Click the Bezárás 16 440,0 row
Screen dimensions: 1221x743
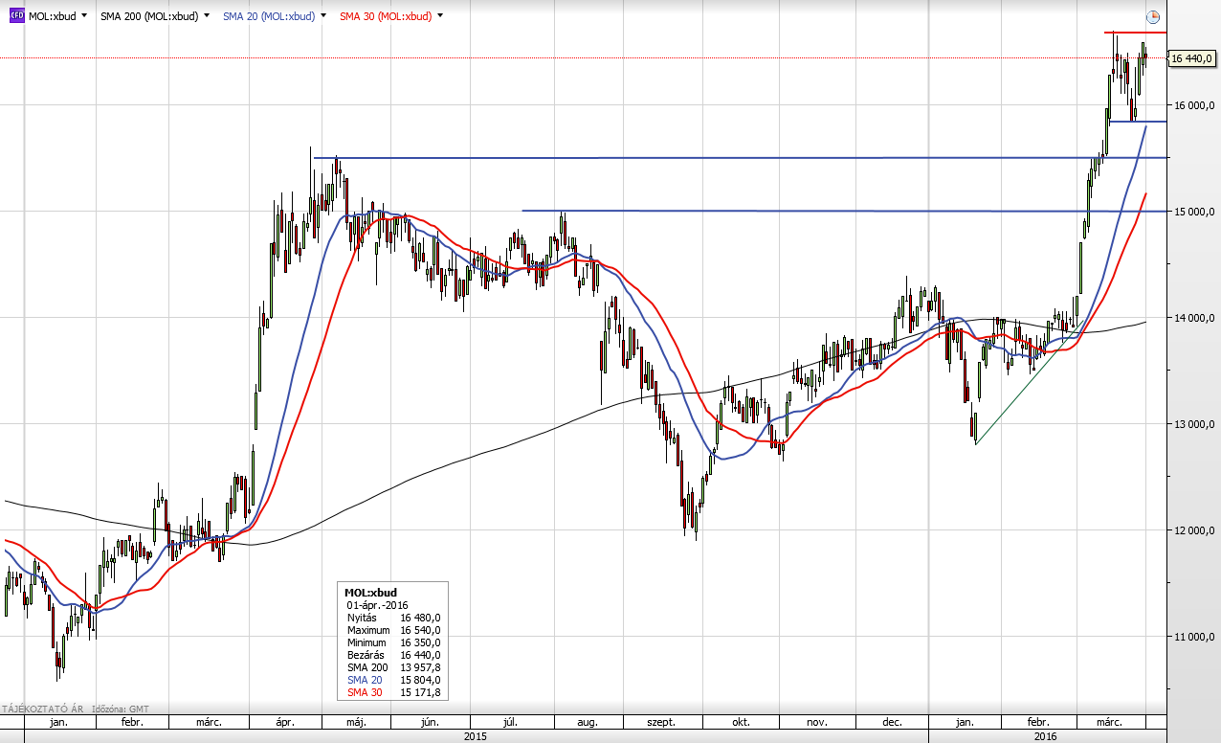(393, 655)
